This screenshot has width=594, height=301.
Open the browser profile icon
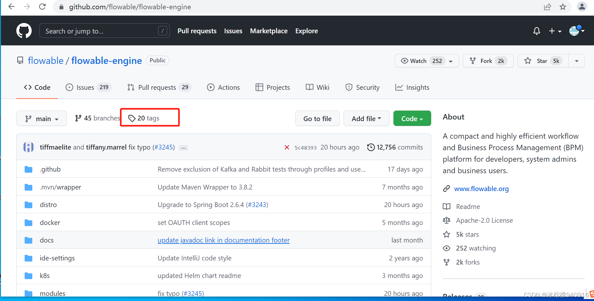[x=582, y=6]
